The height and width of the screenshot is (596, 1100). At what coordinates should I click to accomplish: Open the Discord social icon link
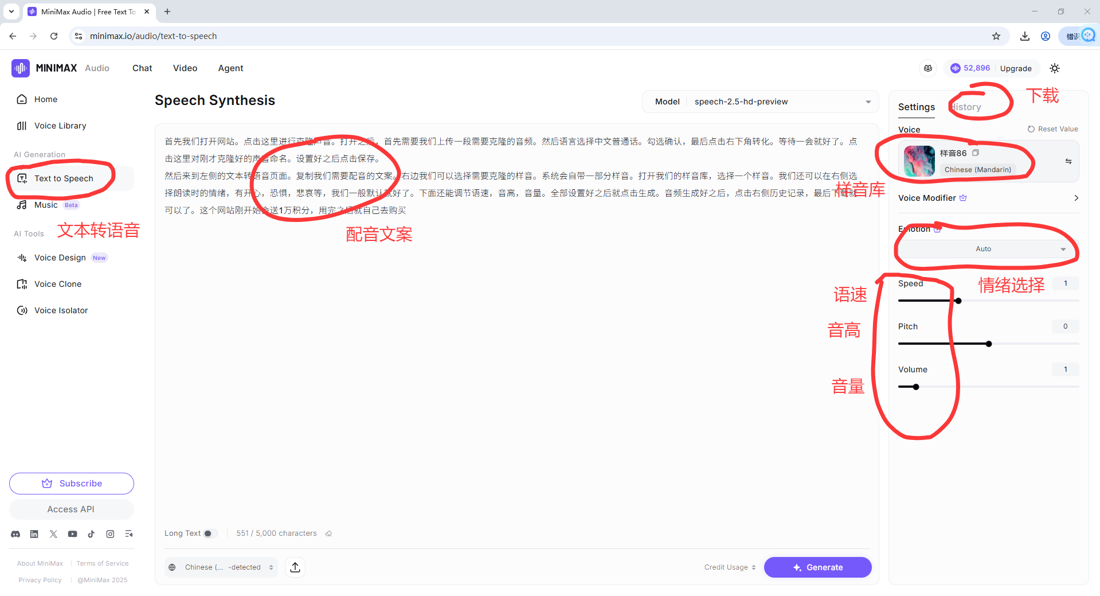coord(15,534)
